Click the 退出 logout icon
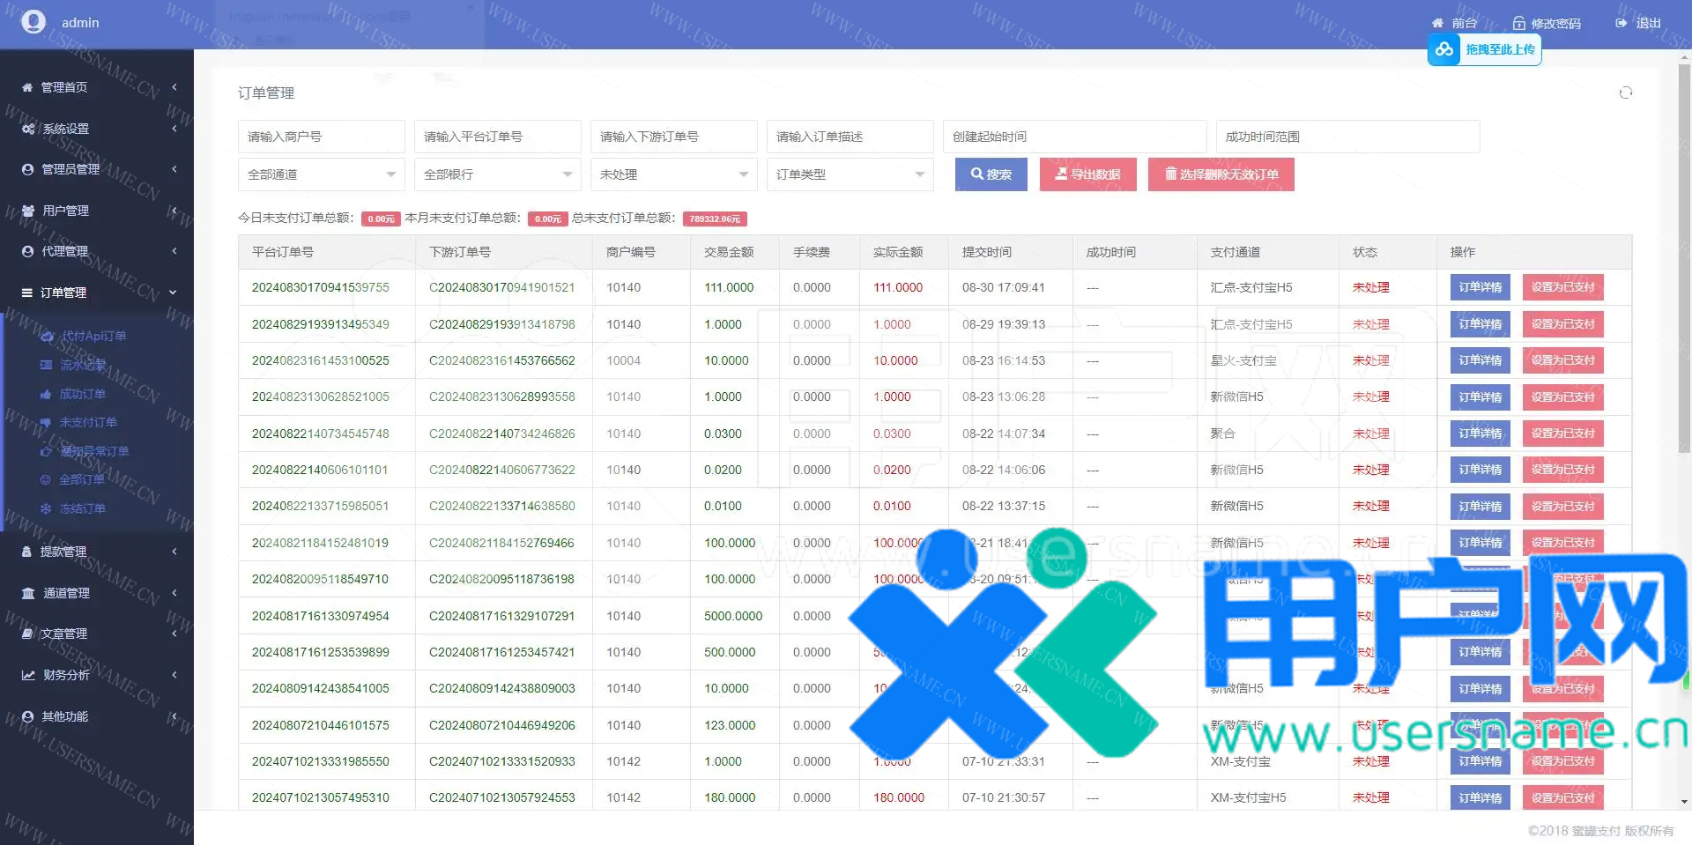 coord(1621,24)
